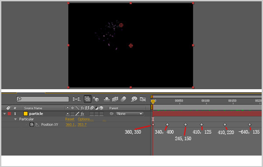Reset the Particular effect

click(70, 119)
